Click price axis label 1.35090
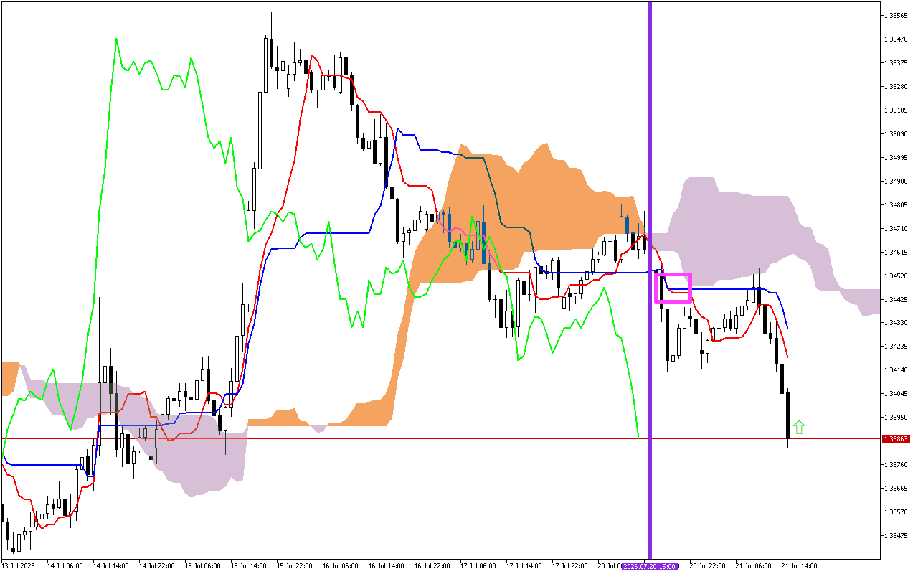The height and width of the screenshot is (574, 918). (896, 133)
